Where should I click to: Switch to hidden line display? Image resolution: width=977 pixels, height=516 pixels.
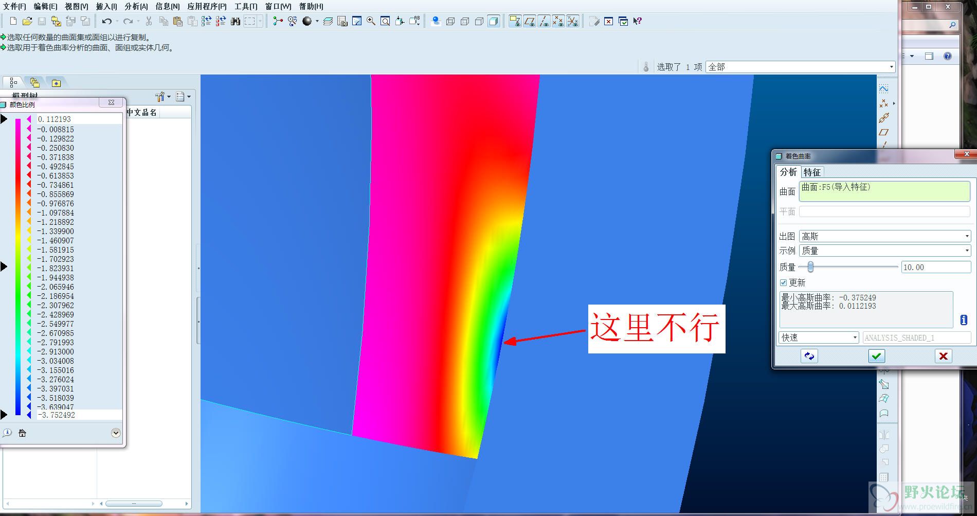coord(465,21)
